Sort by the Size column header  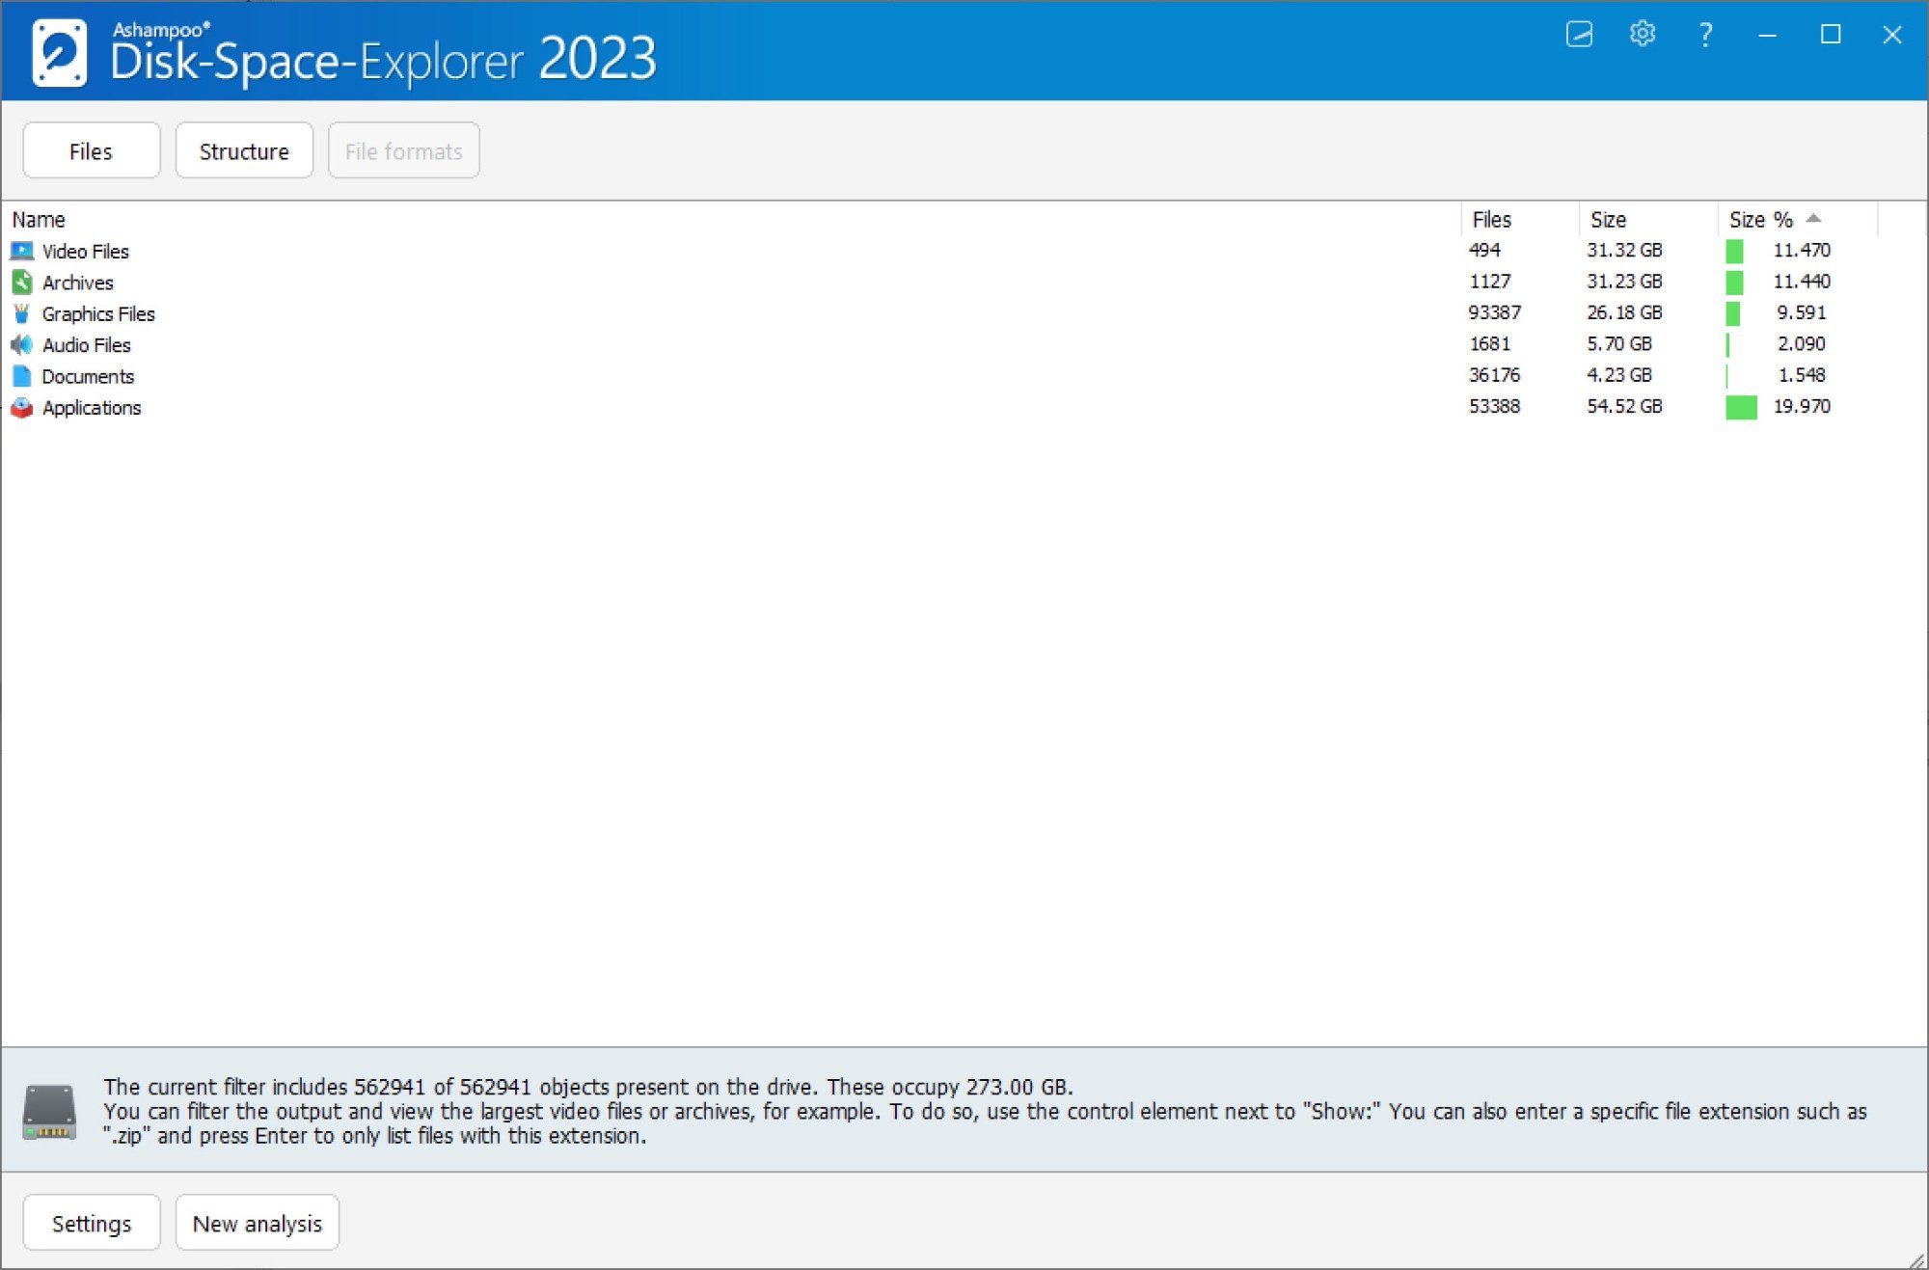coord(1608,220)
